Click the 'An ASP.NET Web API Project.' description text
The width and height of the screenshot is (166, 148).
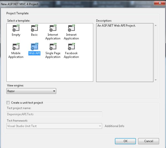coord(116,26)
